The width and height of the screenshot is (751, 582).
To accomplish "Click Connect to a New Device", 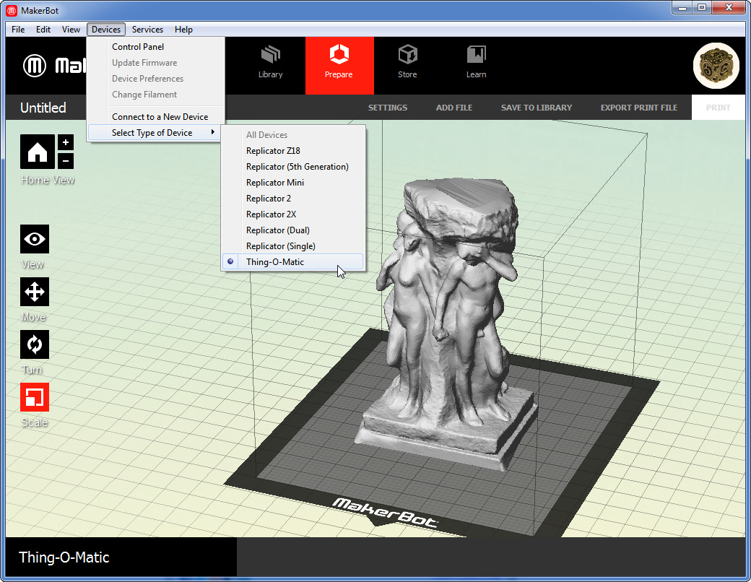I will point(160,117).
